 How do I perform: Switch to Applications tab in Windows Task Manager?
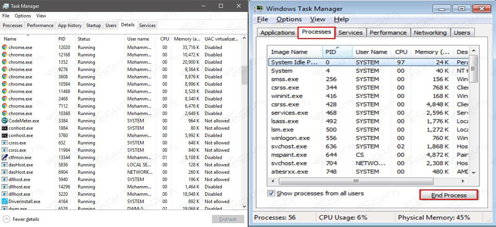pyautogui.click(x=277, y=33)
